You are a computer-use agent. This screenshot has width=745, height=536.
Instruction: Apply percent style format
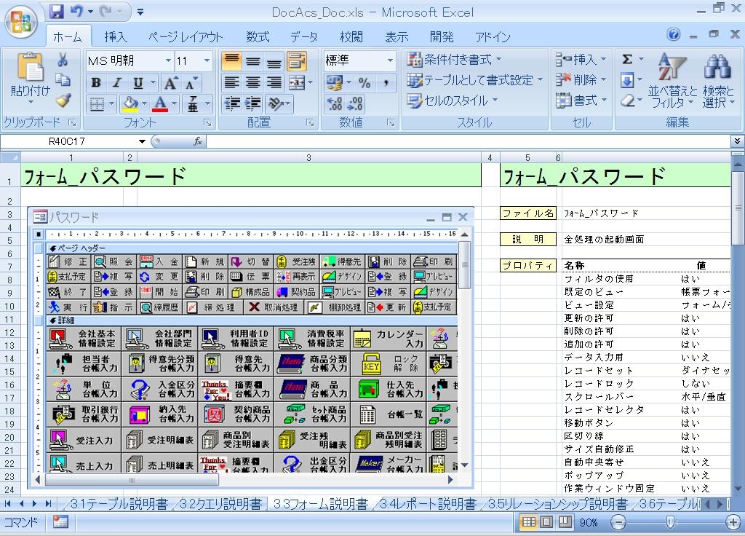364,83
